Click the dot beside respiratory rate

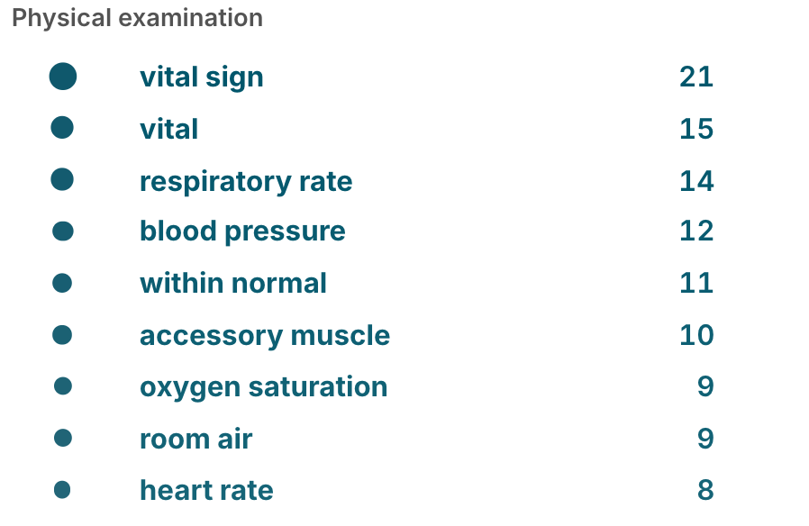click(x=62, y=179)
